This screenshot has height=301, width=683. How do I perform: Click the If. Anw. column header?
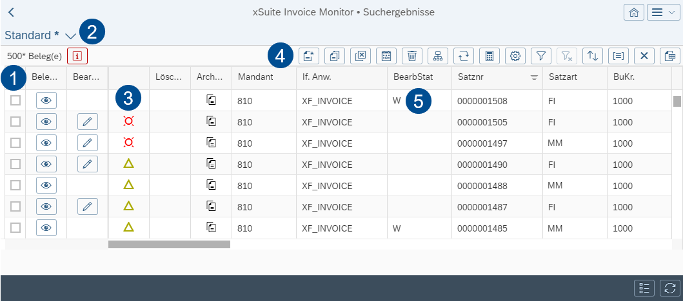[342, 77]
